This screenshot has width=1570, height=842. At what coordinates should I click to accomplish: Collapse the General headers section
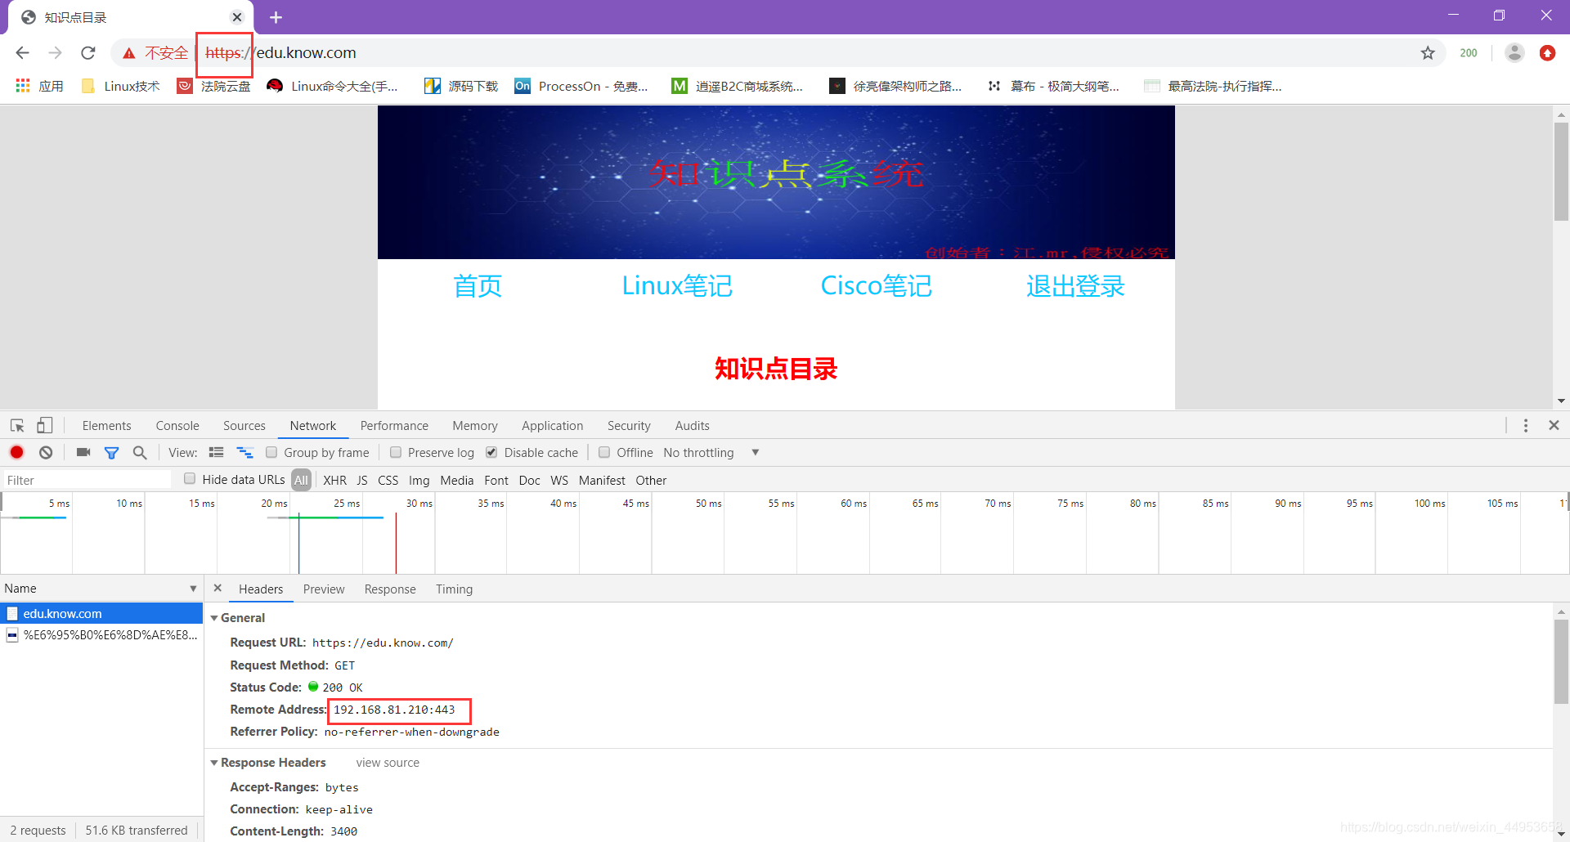(x=214, y=617)
